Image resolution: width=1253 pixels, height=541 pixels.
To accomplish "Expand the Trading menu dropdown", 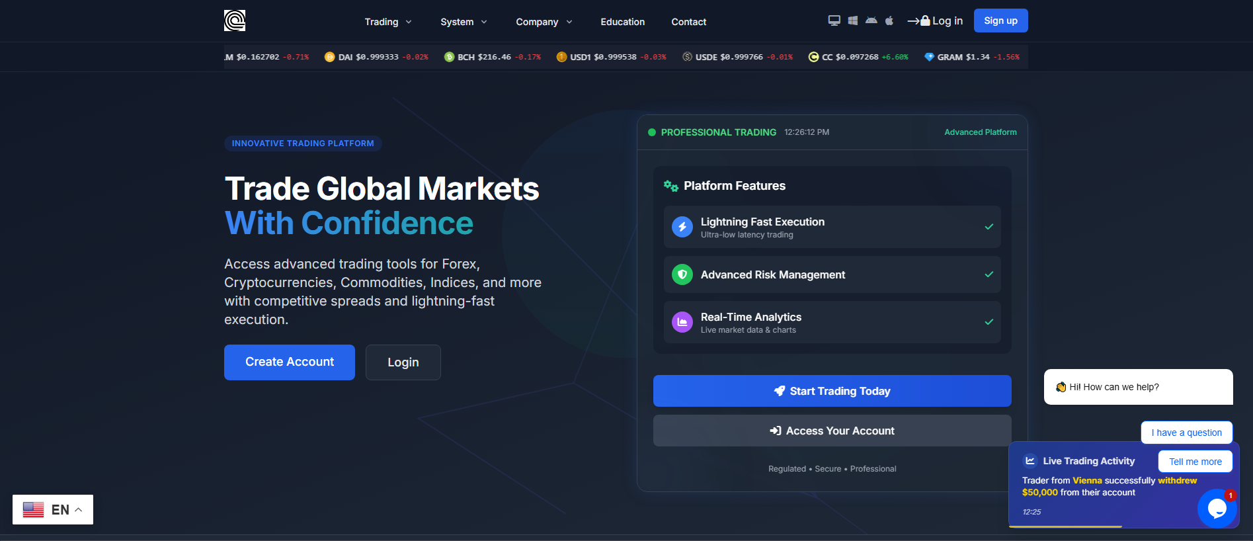I will (388, 22).
